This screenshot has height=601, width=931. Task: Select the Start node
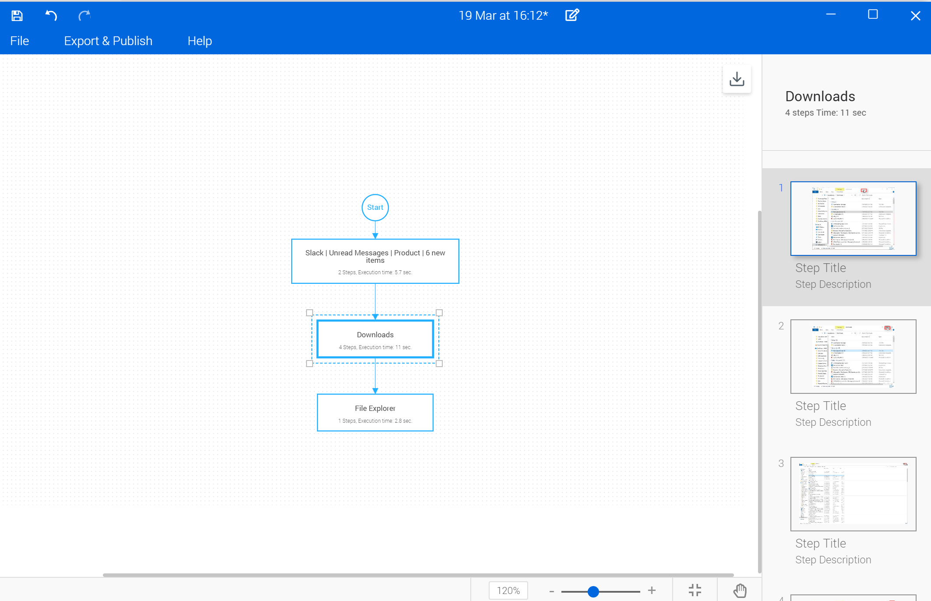click(375, 208)
